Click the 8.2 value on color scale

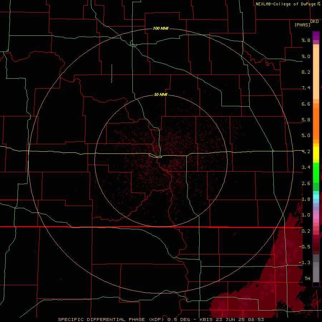coord(306,72)
